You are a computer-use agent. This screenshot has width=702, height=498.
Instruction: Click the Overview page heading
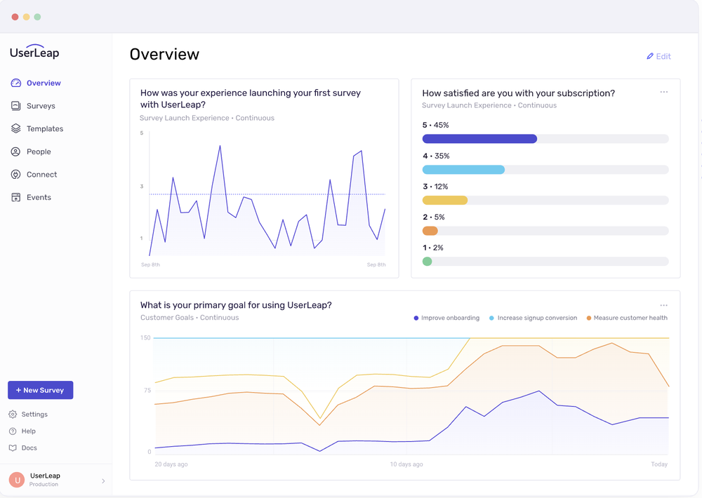164,54
